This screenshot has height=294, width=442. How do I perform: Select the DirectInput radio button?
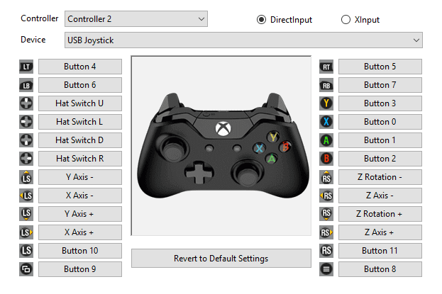(261, 20)
